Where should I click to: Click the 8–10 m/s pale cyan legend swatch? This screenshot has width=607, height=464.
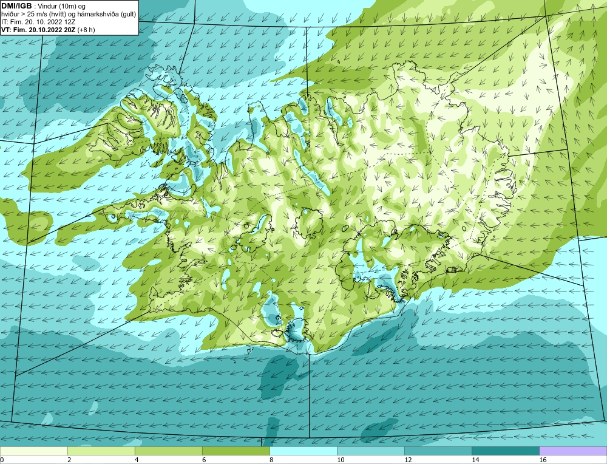coord(303,451)
